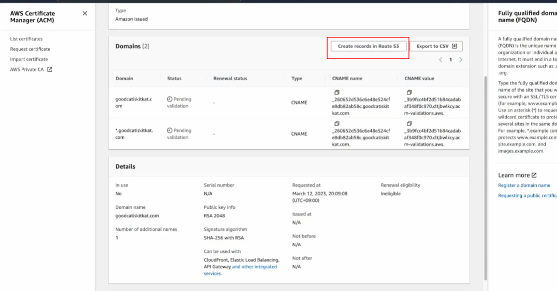Click the page vertical scrollbar
Image resolution: width=557 pixels, height=291 pixels.
(x=485, y=178)
